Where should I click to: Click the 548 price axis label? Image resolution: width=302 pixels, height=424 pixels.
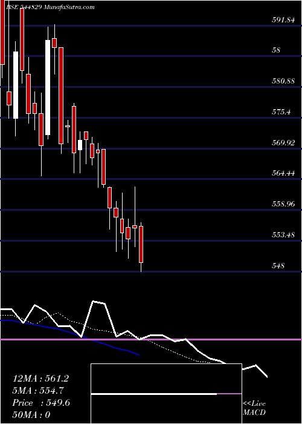[x=278, y=266]
